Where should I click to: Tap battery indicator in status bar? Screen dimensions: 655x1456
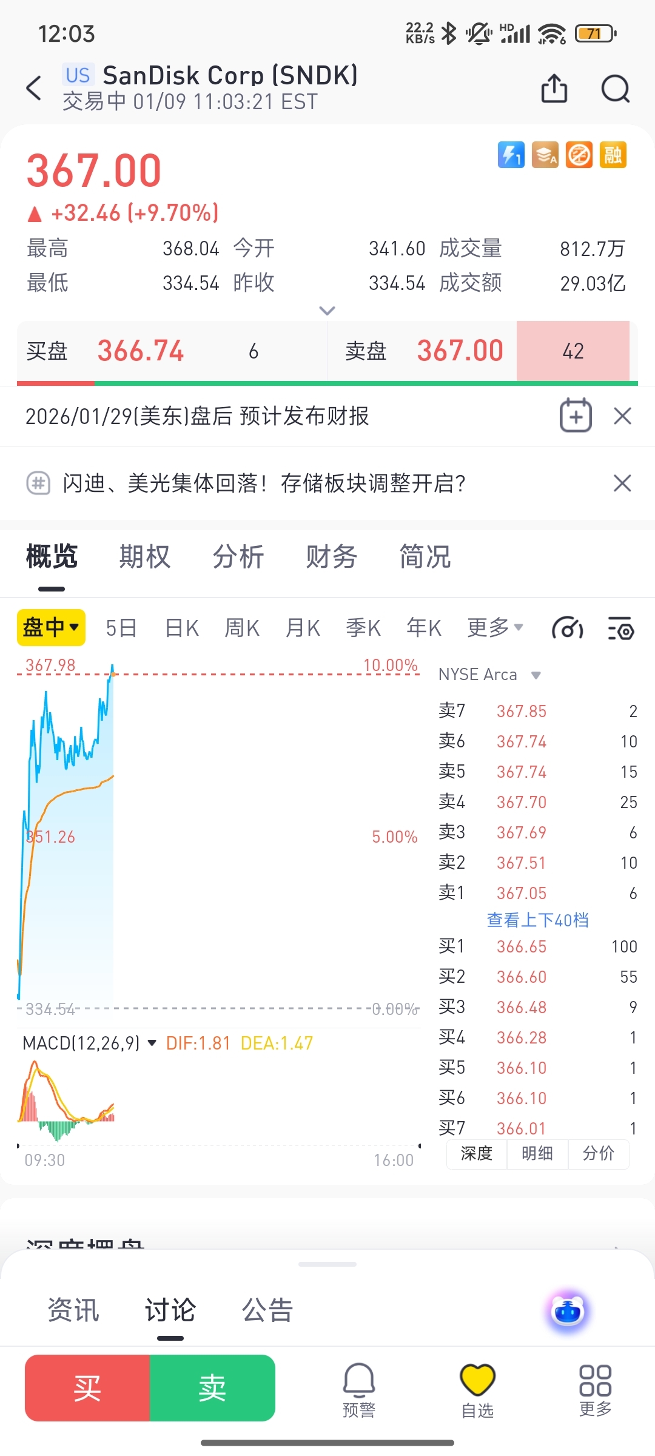pos(596,33)
